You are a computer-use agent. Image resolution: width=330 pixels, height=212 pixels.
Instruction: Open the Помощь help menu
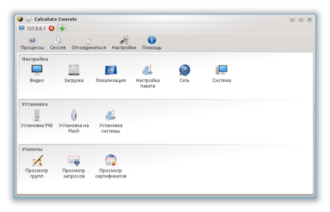click(x=152, y=43)
